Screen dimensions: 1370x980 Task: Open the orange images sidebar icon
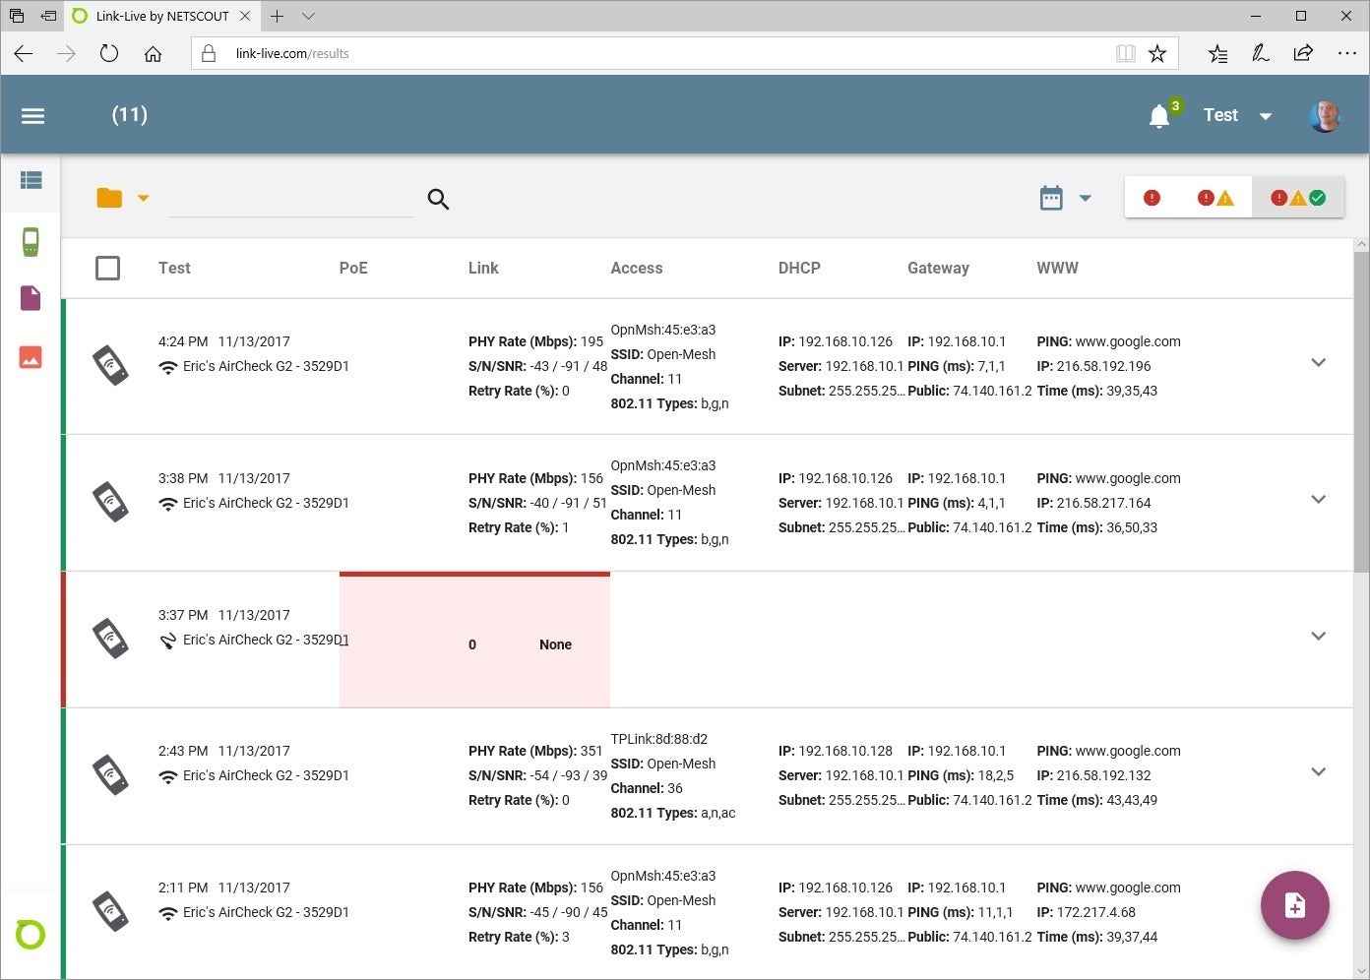pos(31,357)
